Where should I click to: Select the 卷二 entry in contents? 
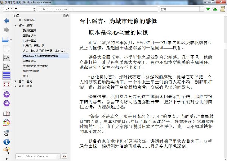point(25,81)
